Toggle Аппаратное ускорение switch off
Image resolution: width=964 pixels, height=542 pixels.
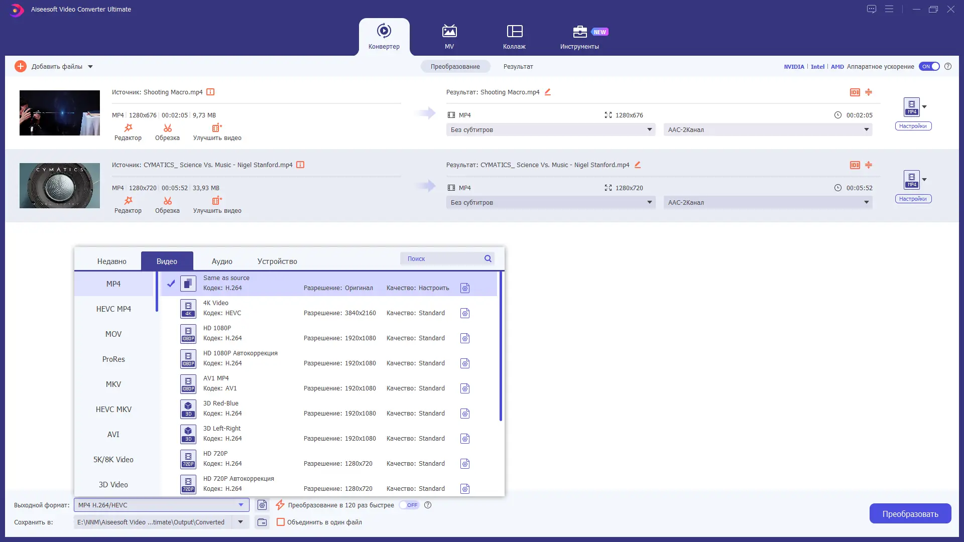click(x=929, y=66)
